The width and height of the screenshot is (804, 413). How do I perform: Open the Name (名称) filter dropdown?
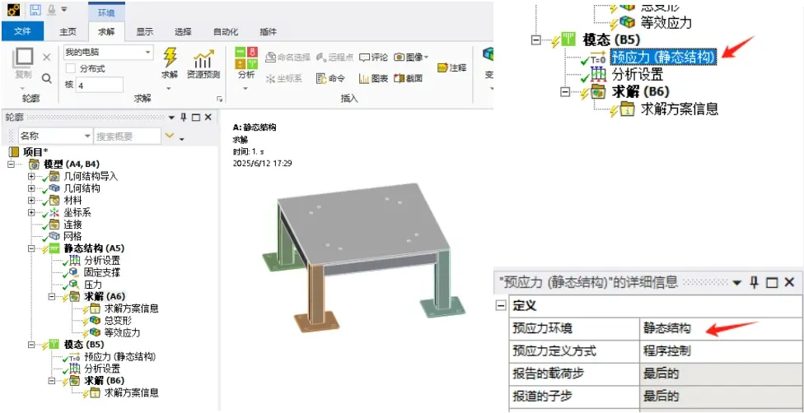(55, 137)
